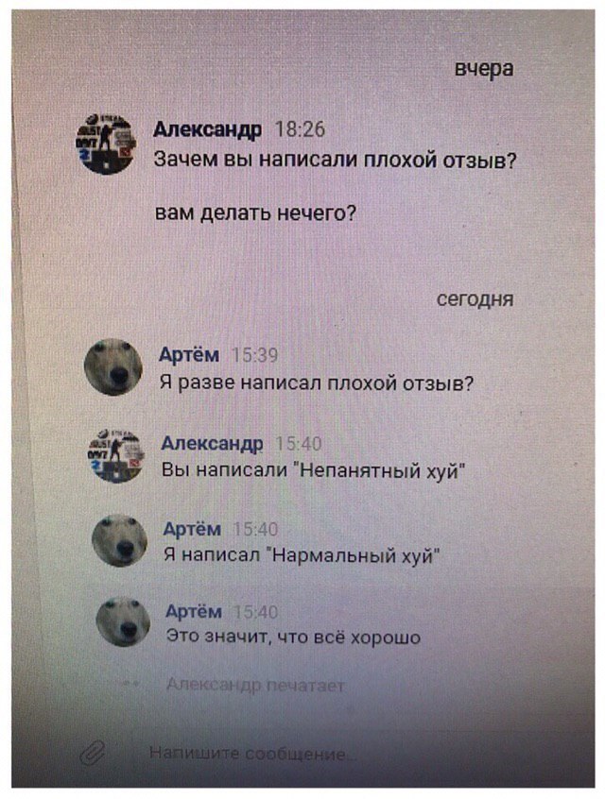Select the message 'Я разве написал плохой отзыв?'

317,382
